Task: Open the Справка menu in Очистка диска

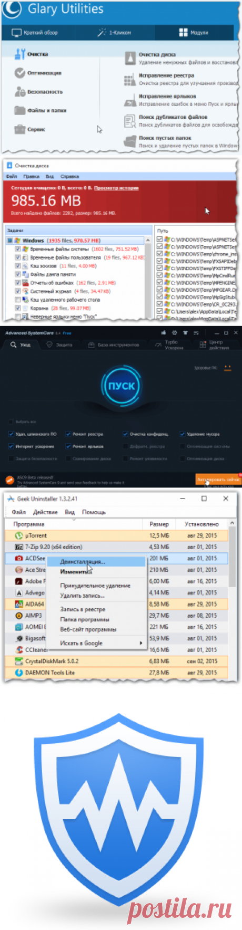Action: [x=69, y=176]
